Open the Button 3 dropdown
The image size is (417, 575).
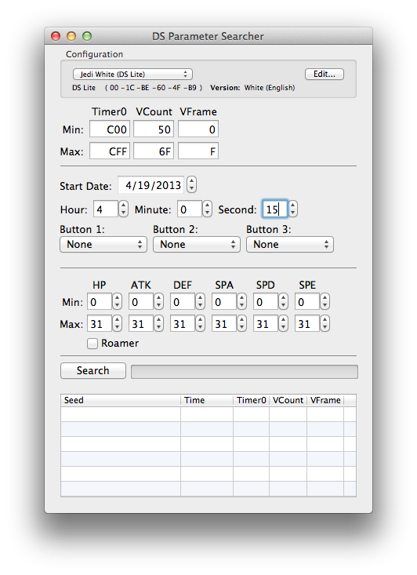click(290, 245)
